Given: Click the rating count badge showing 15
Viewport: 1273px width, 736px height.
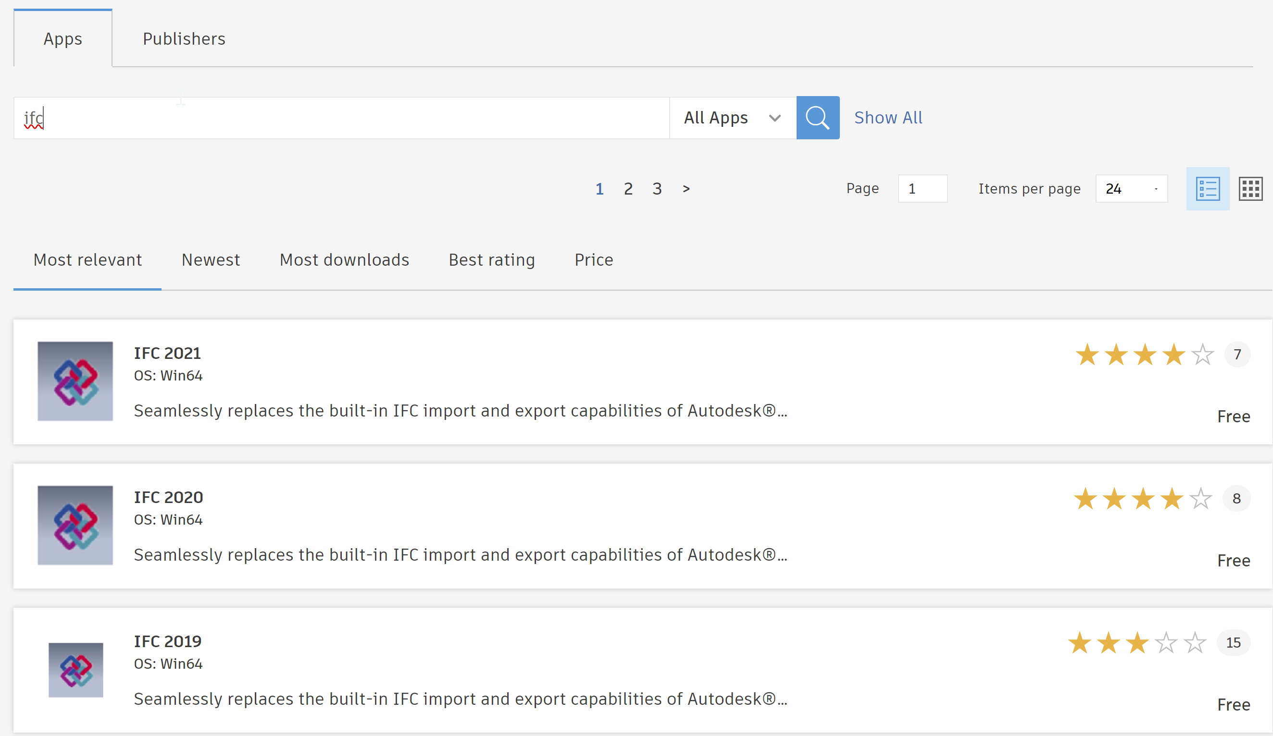Looking at the screenshot, I should point(1233,643).
